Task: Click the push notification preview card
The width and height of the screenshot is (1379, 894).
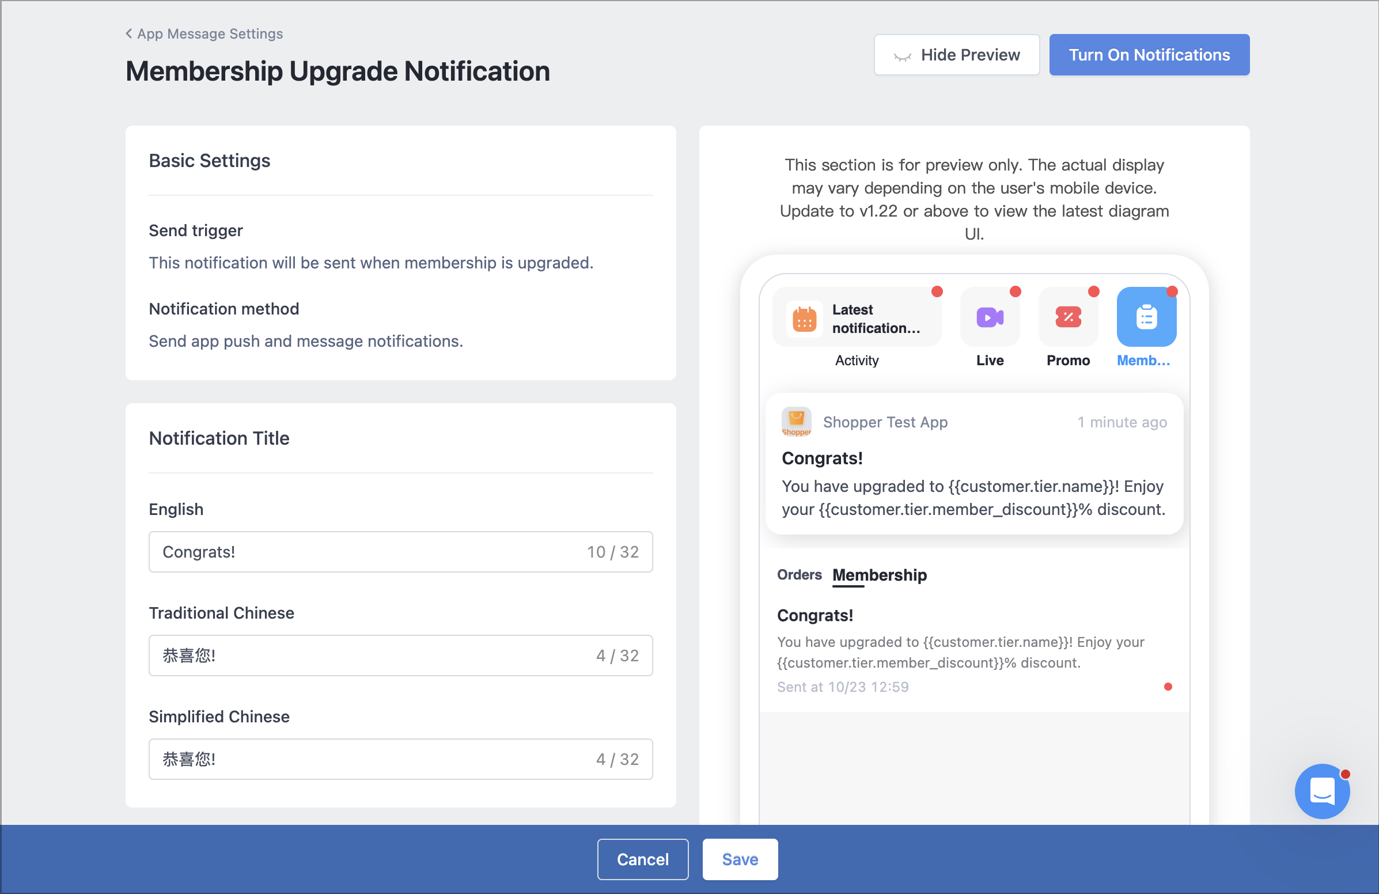Action: 974,464
